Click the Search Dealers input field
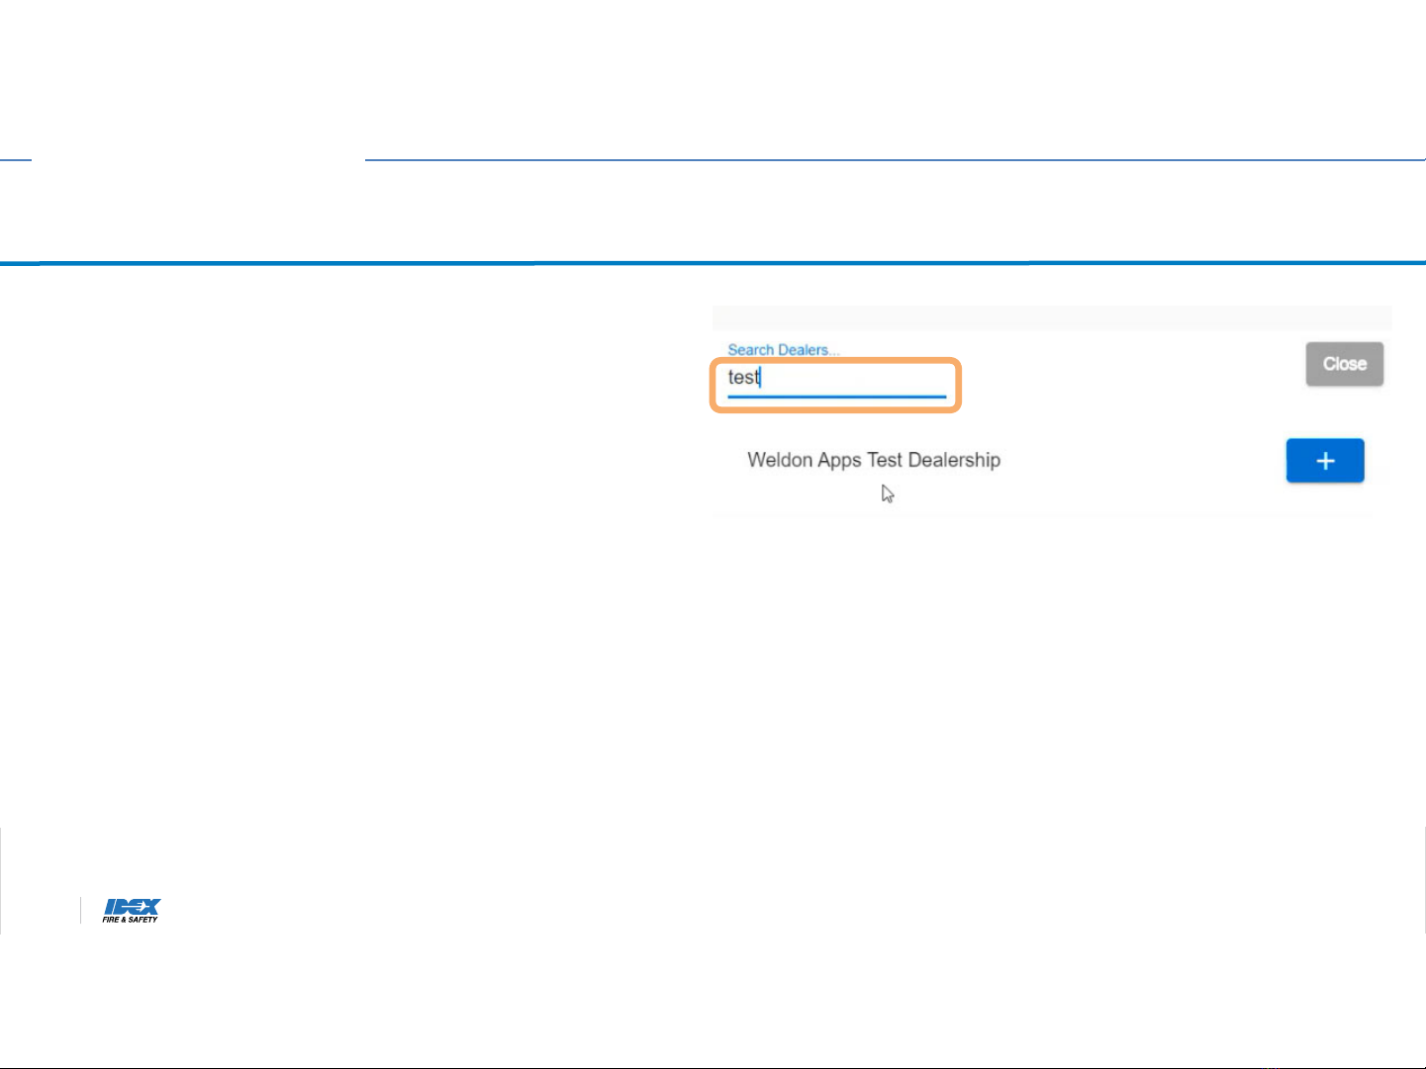The image size is (1426, 1069). click(836, 378)
